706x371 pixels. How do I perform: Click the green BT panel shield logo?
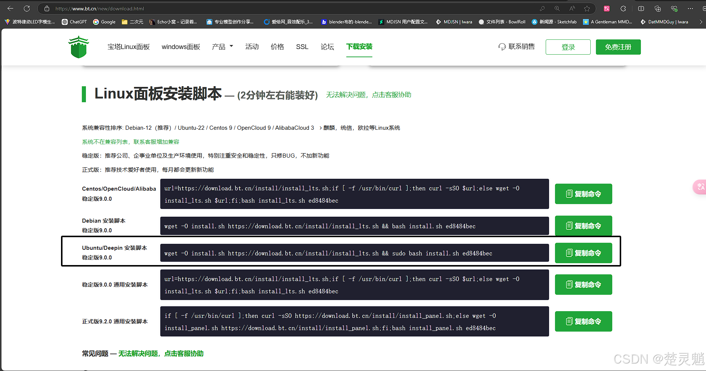click(x=78, y=47)
